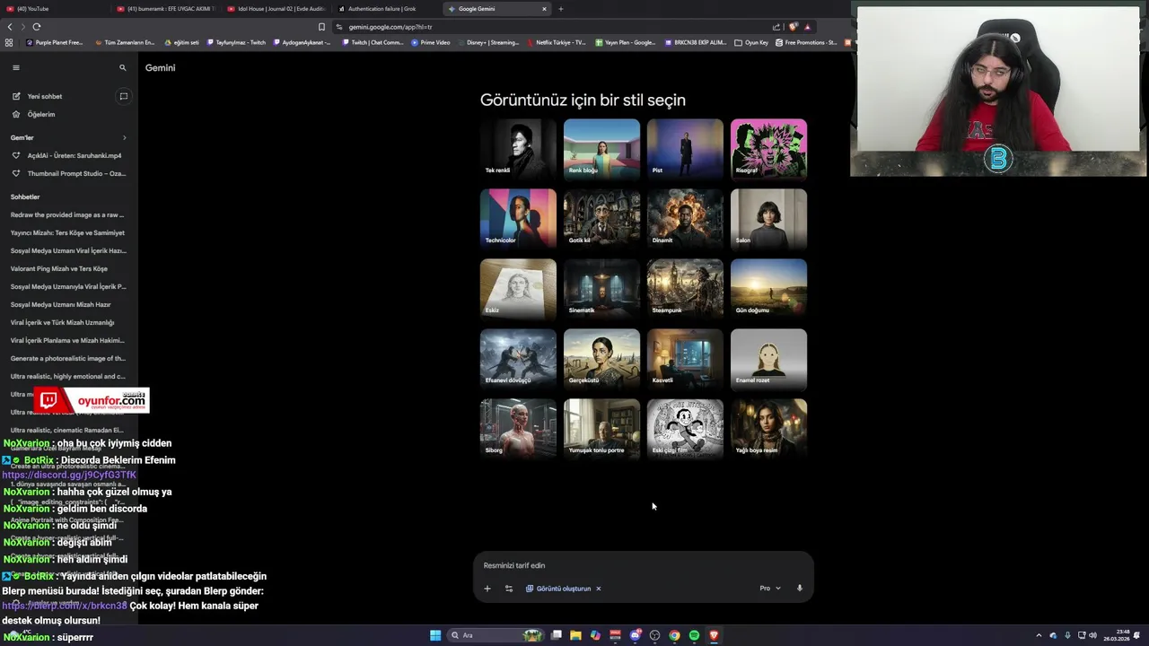Image resolution: width=1149 pixels, height=646 pixels.
Task: Open chat 'Viral İçerik Planlama ve Mizah Hakimi'
Action: click(x=67, y=340)
